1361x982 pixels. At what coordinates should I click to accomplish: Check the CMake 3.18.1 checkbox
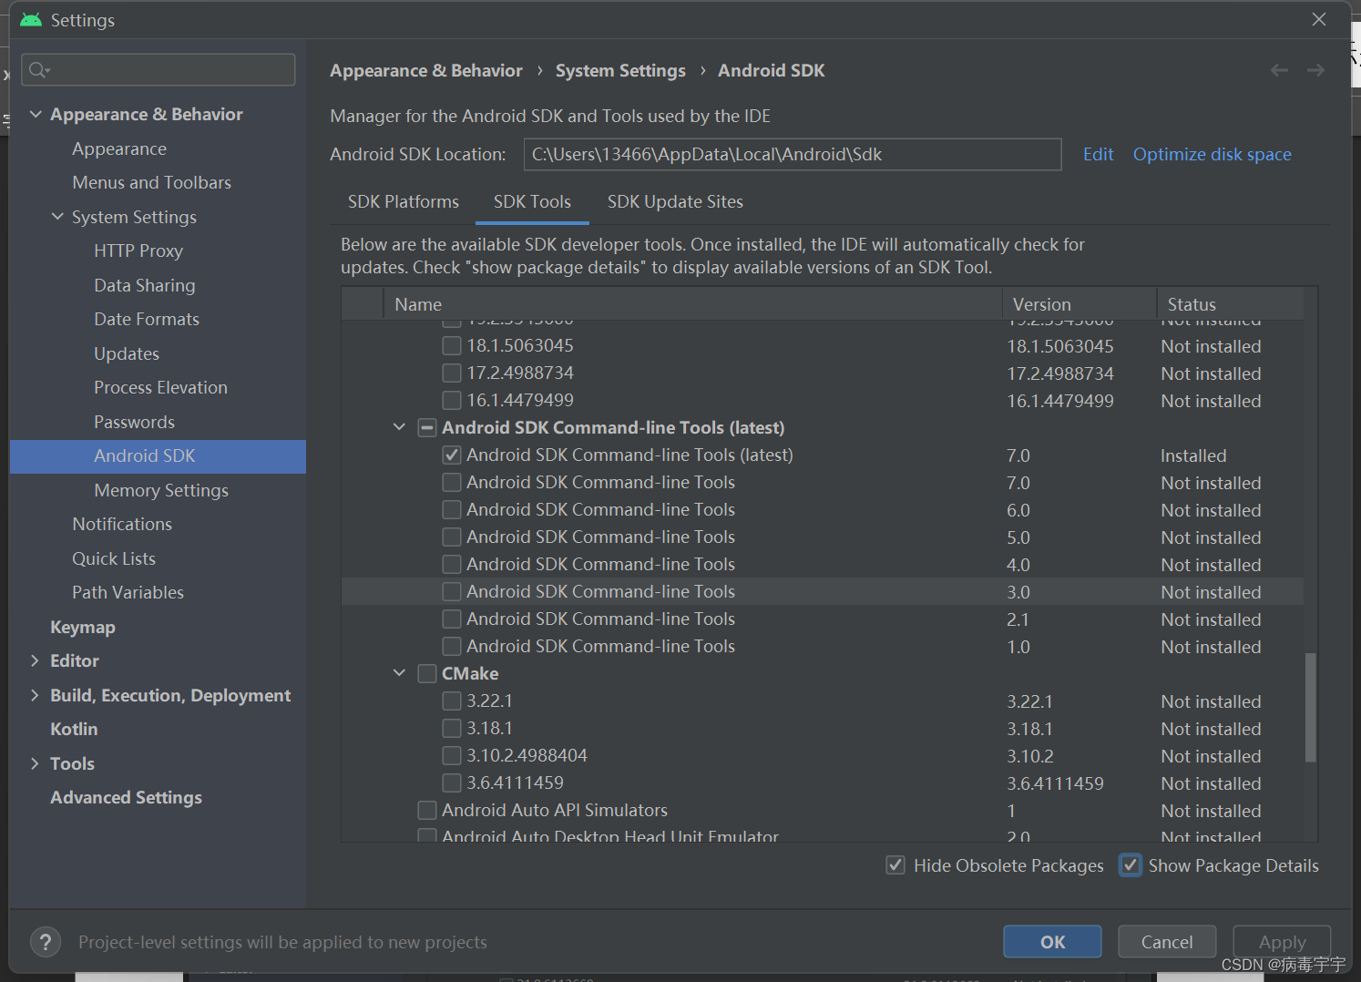click(x=451, y=728)
